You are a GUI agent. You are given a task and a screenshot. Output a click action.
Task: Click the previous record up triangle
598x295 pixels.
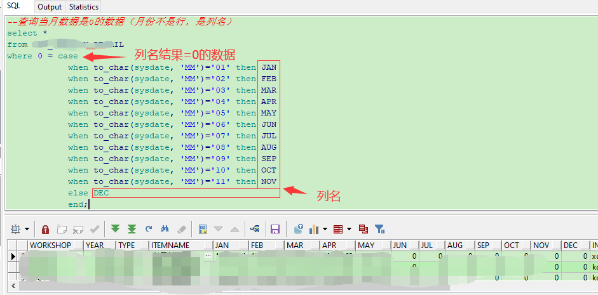point(235,229)
